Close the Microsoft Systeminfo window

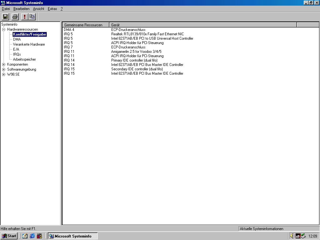(x=316, y=2)
